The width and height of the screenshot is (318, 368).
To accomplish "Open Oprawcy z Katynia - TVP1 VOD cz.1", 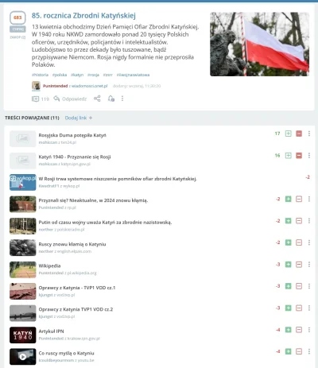I will point(77,288).
